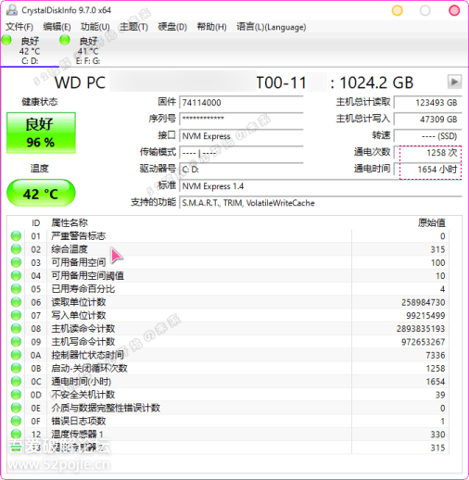The image size is (469, 480).
Task: Click the yellow minimize window circle
Action: click(397, 10)
